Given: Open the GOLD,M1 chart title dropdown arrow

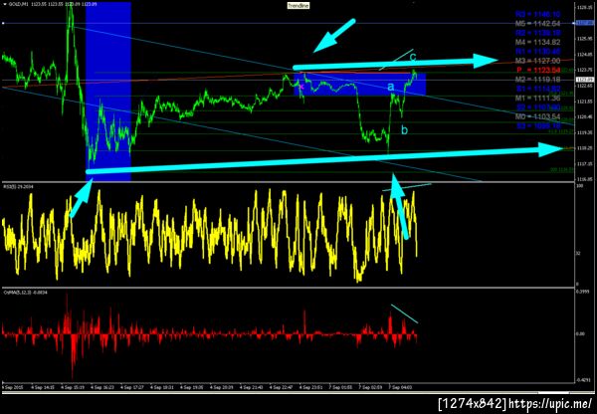Looking at the screenshot, I should click(x=4, y=5).
